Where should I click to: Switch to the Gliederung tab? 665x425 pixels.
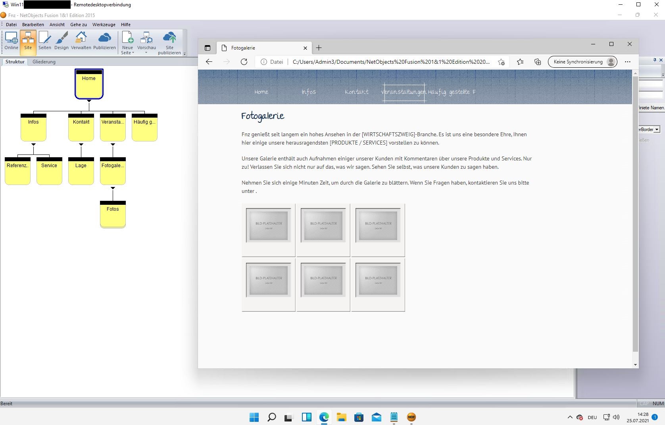44,62
